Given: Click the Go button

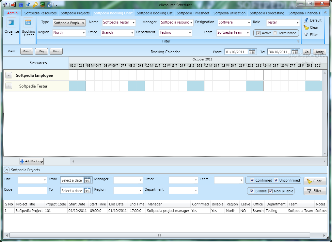Looking at the screenshot, I should tap(307, 52).
